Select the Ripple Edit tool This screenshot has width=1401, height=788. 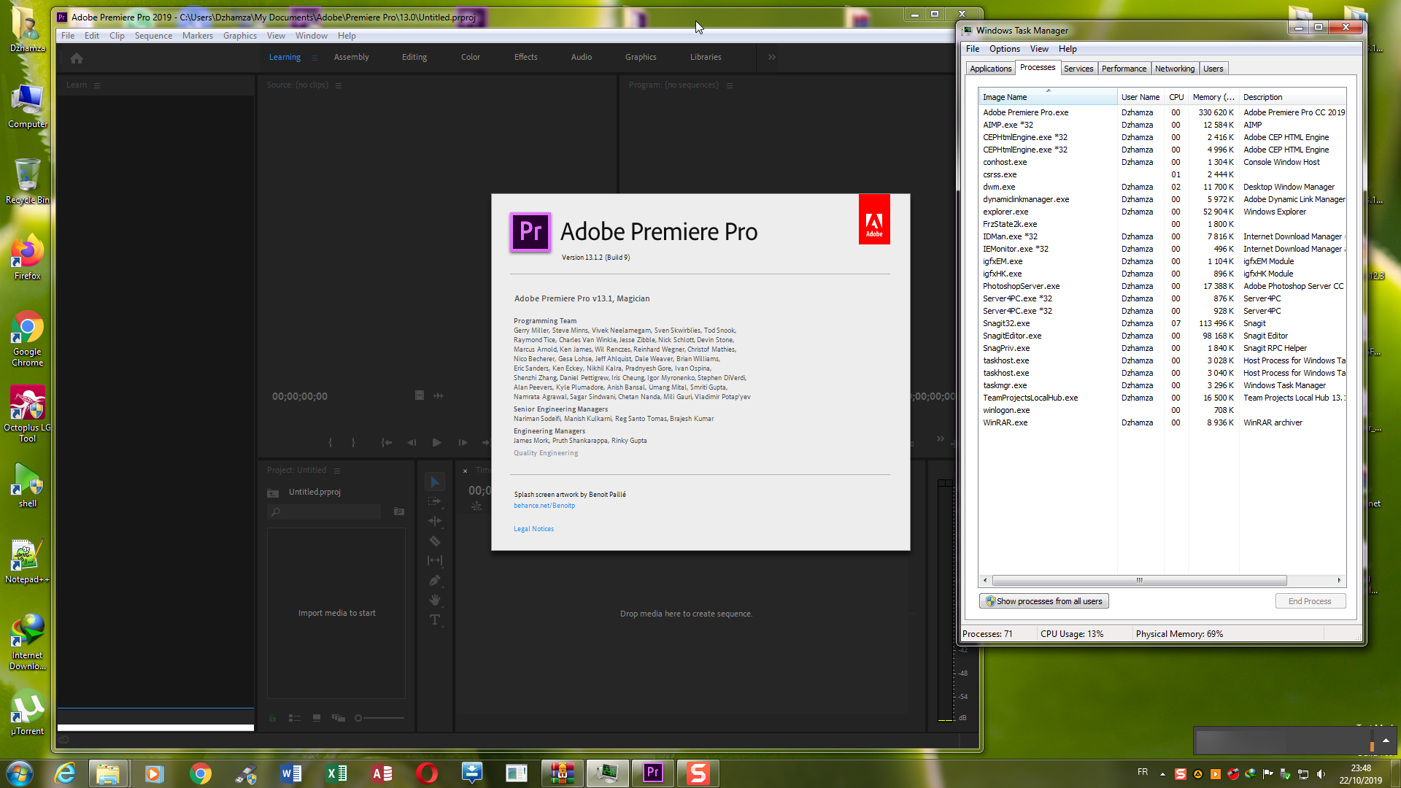tap(435, 521)
